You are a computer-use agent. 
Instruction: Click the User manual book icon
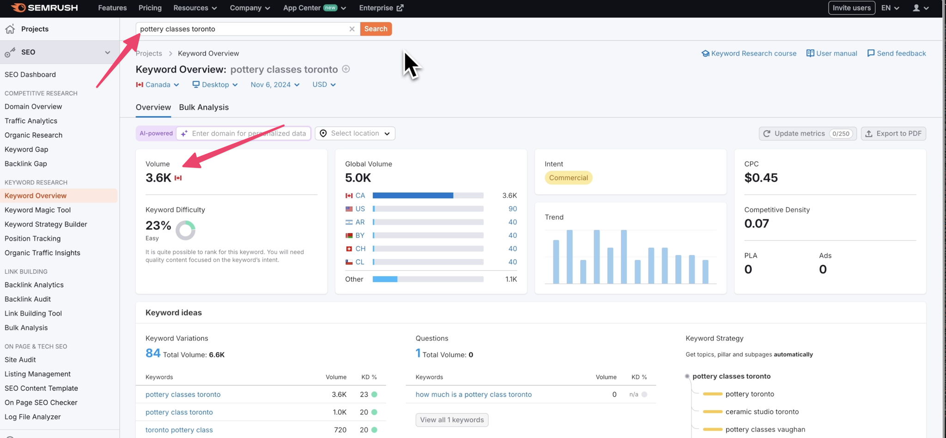(x=810, y=54)
